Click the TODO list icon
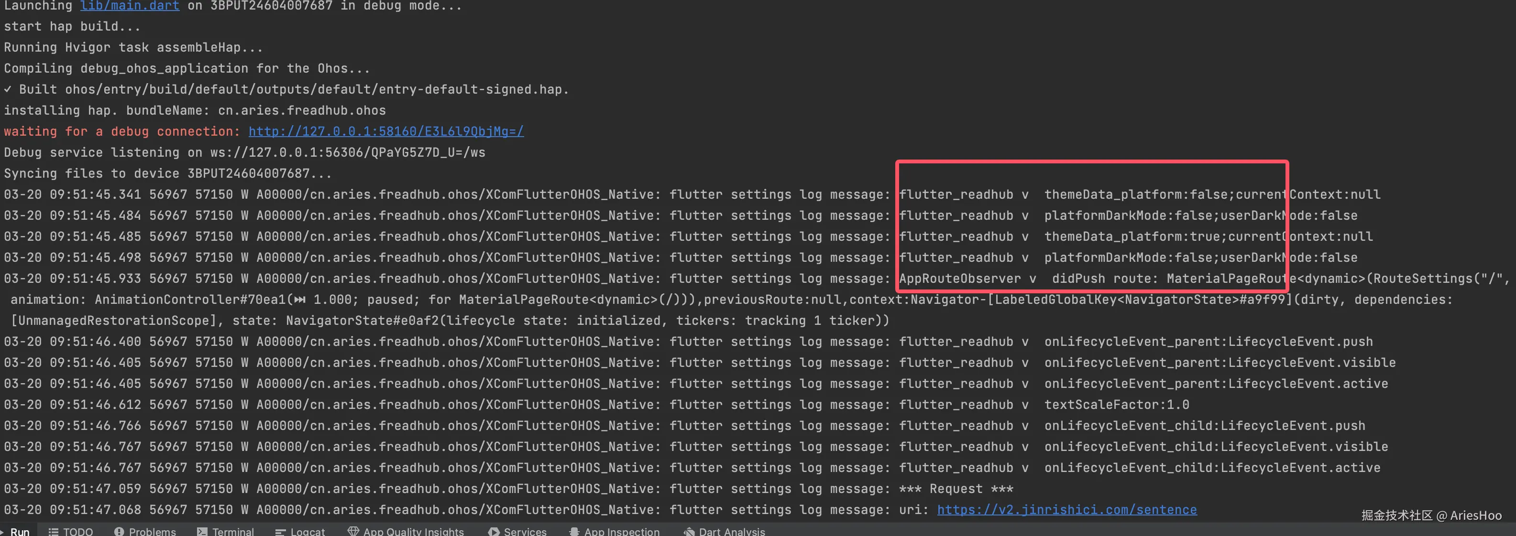The image size is (1516, 536). click(54, 531)
